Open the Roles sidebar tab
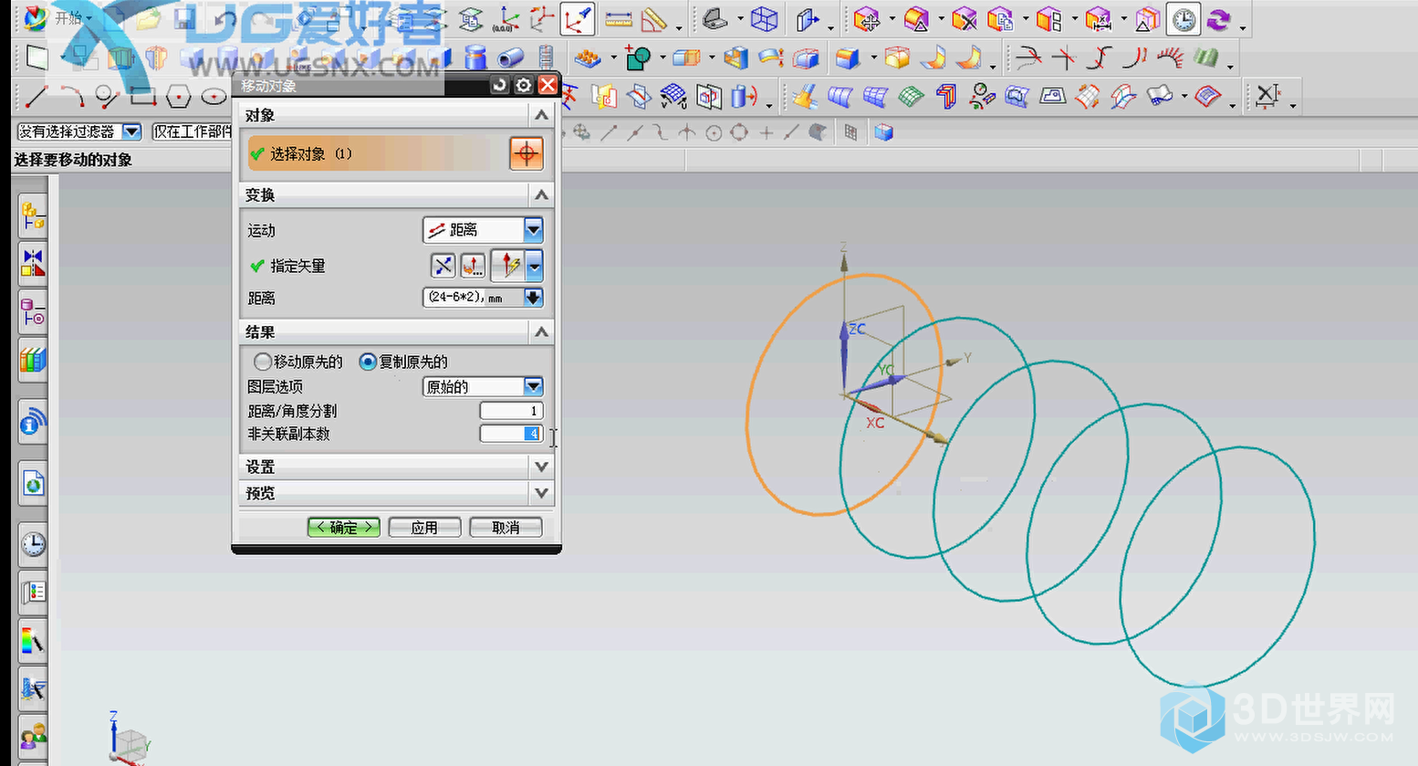The height and width of the screenshot is (766, 1418). (x=33, y=737)
